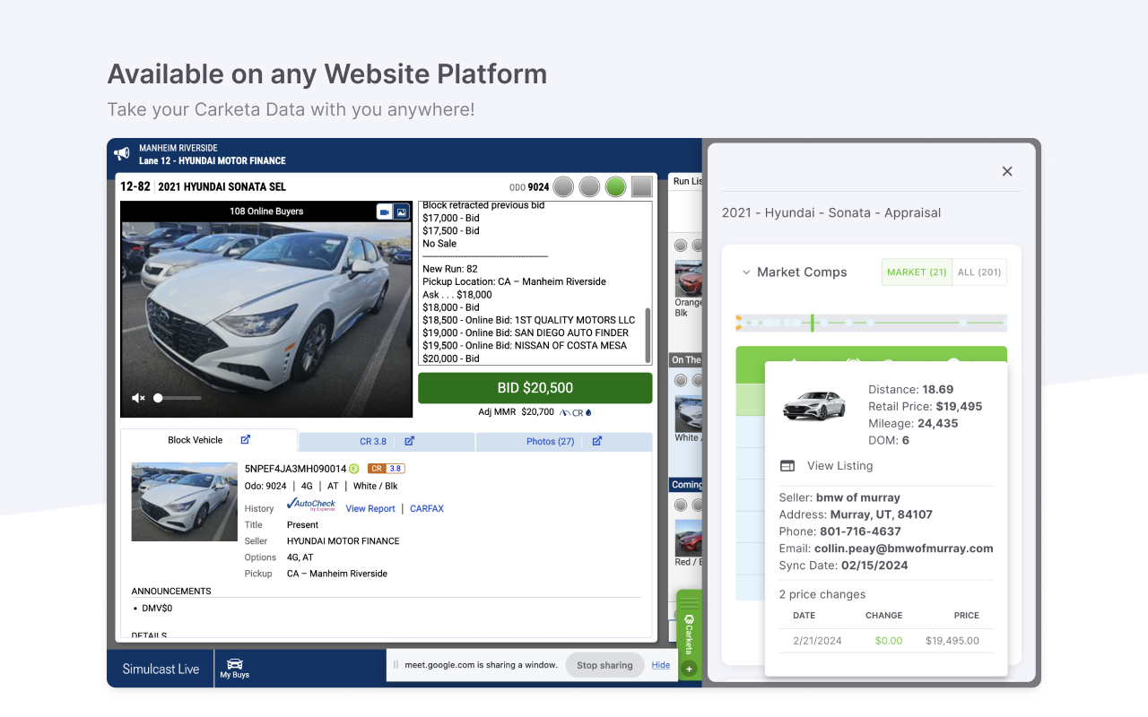Pop out the Photos tab

coord(597,441)
